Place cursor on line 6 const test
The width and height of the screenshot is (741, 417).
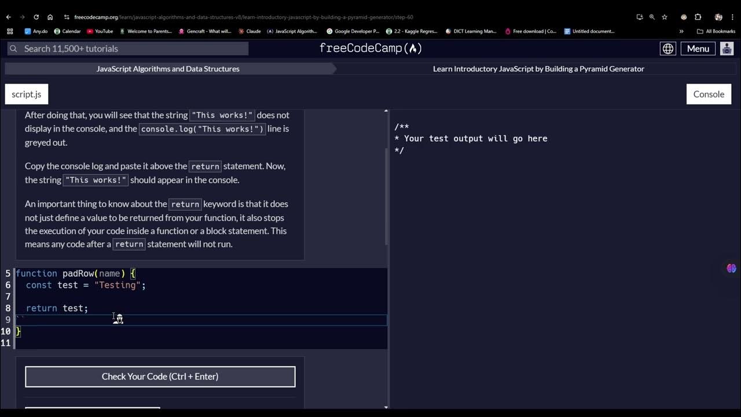[86, 285]
